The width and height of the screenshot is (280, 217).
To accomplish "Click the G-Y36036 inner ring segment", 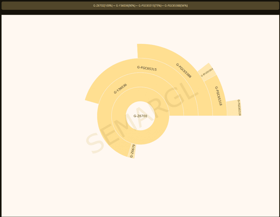I will point(120,88).
